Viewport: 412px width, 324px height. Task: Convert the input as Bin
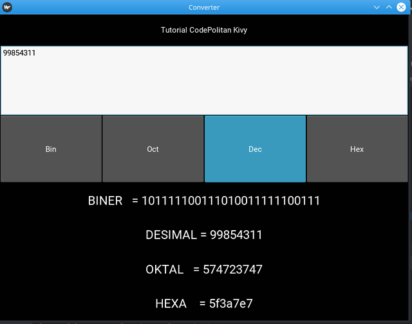pyautogui.click(x=51, y=149)
